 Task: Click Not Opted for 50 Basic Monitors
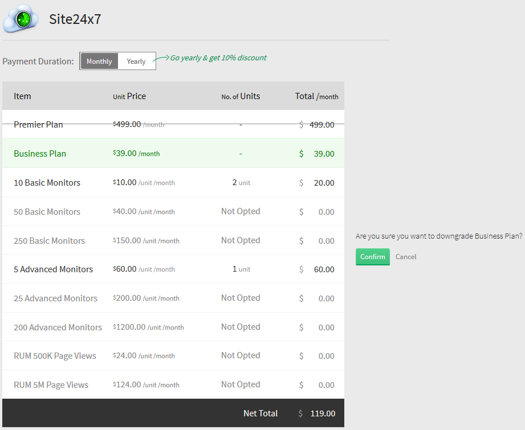pos(241,211)
